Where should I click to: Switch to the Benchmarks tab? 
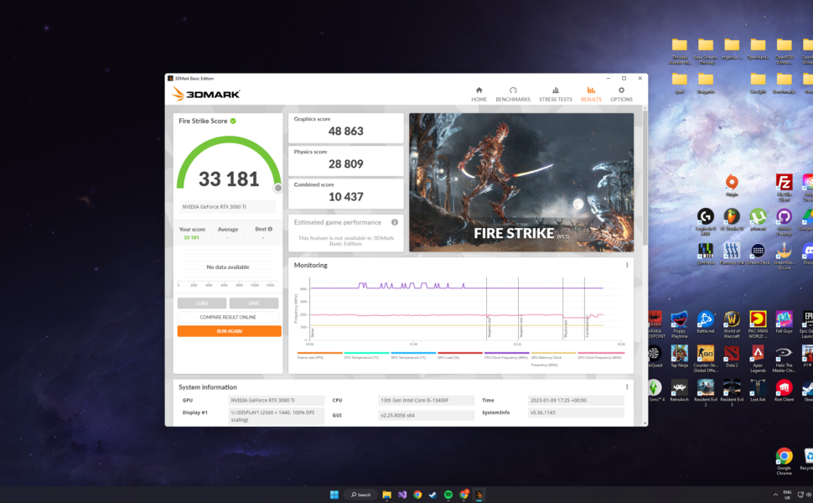point(513,95)
